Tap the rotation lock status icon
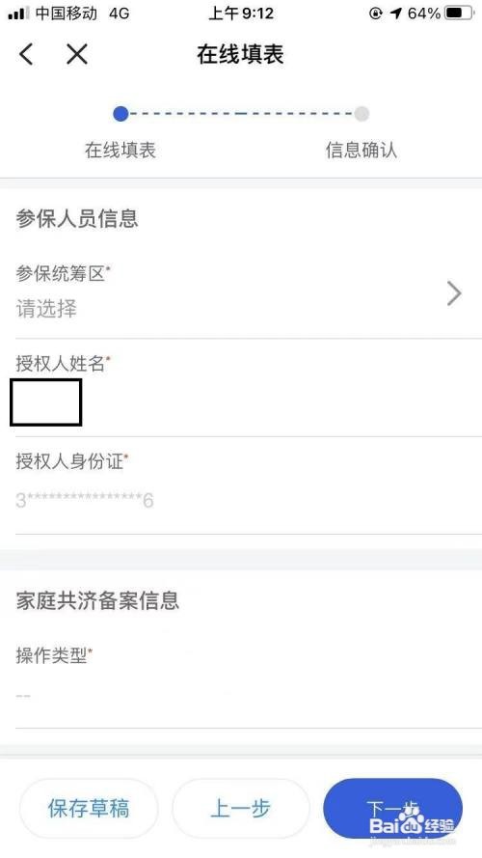482x858 pixels. [x=376, y=14]
